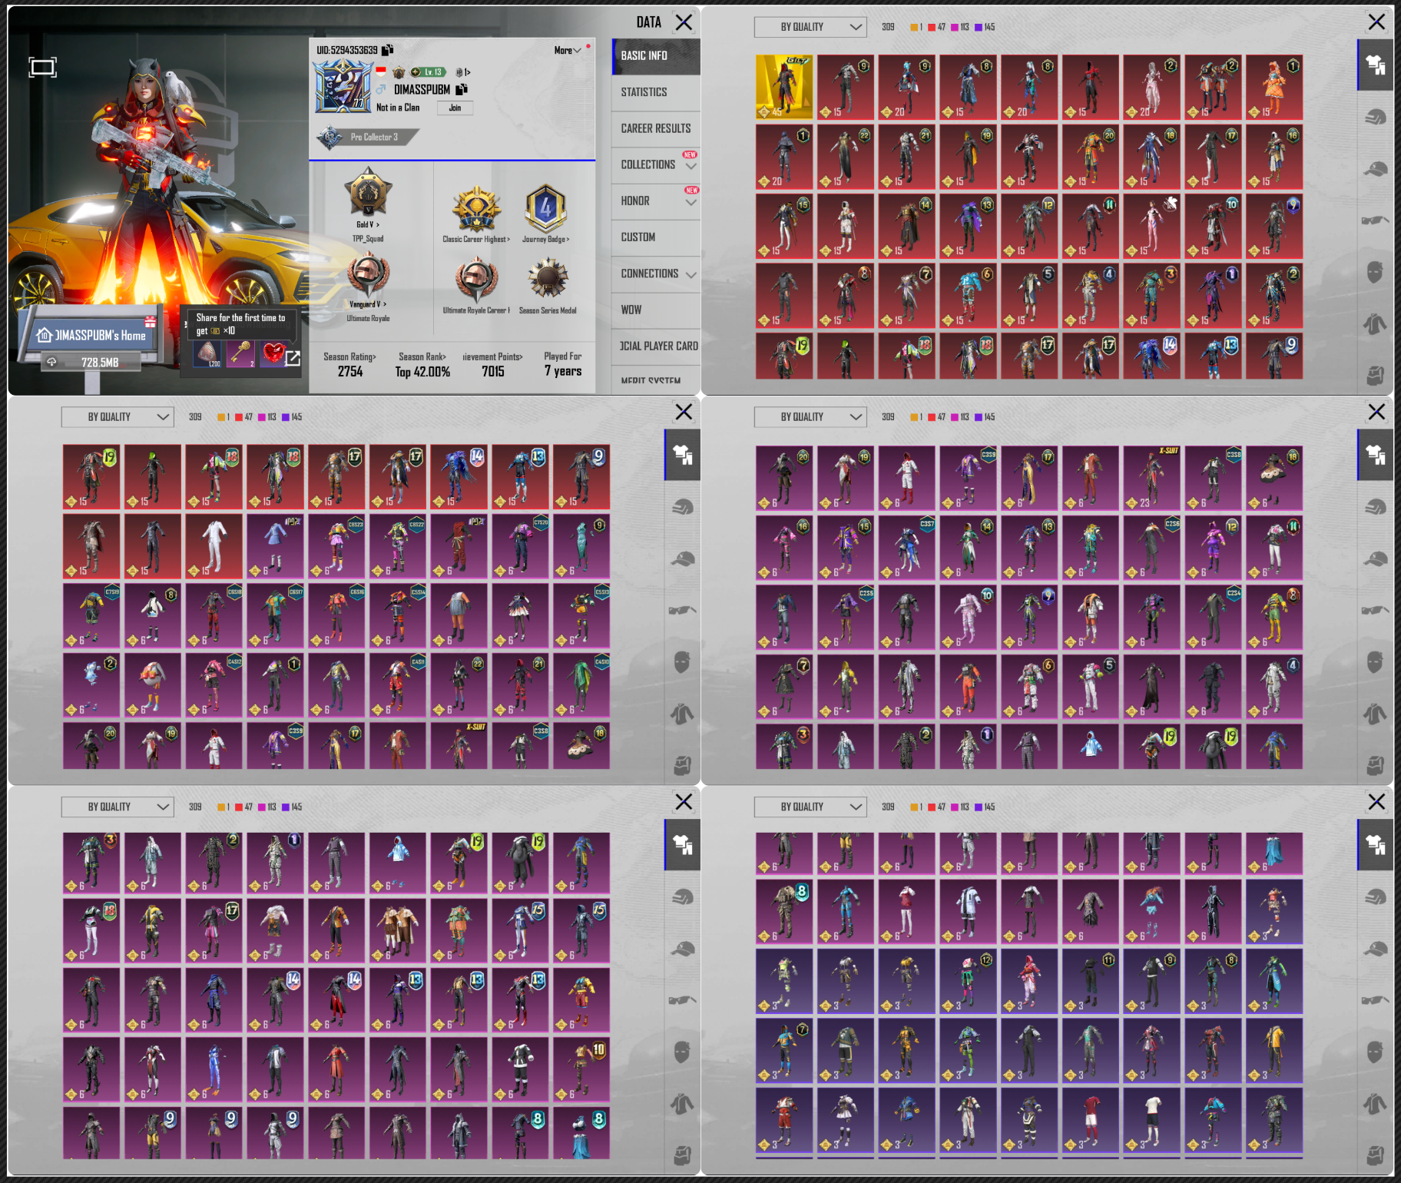
Task: Switch to the Basic Info tab
Action: click(656, 56)
